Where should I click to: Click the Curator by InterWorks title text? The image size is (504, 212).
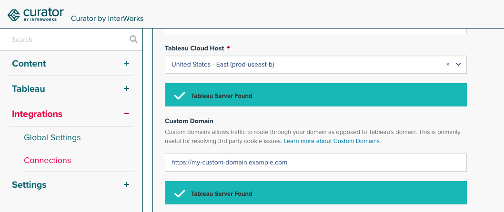pyautogui.click(x=107, y=19)
